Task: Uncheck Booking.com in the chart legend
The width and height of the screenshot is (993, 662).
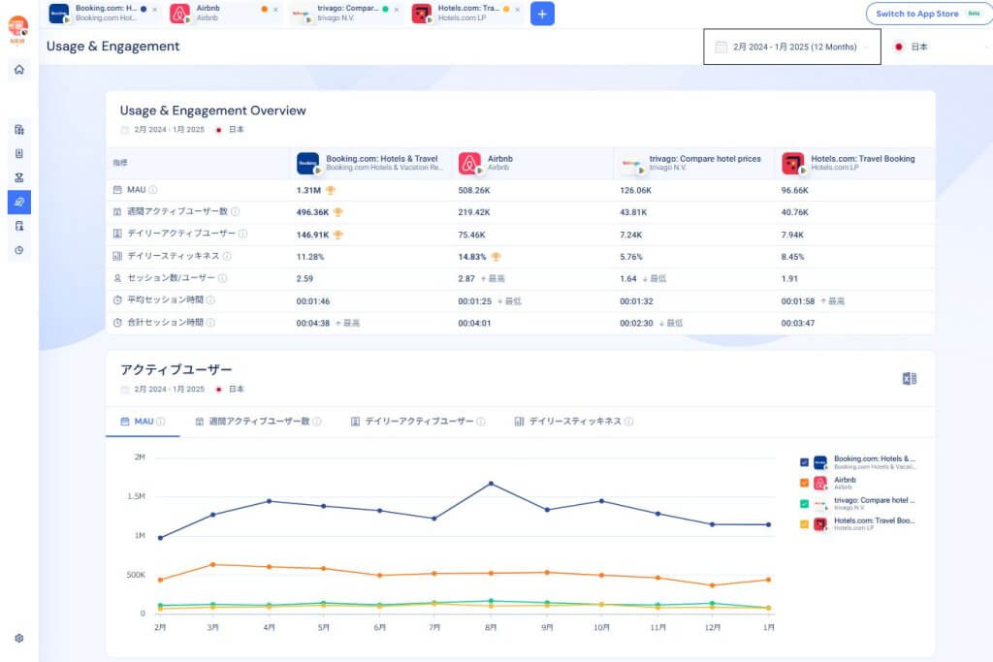Action: [804, 462]
